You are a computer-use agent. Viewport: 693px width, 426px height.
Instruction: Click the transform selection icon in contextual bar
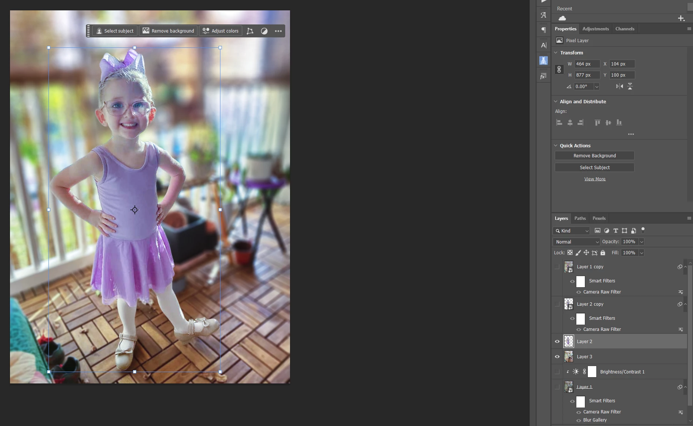(250, 31)
